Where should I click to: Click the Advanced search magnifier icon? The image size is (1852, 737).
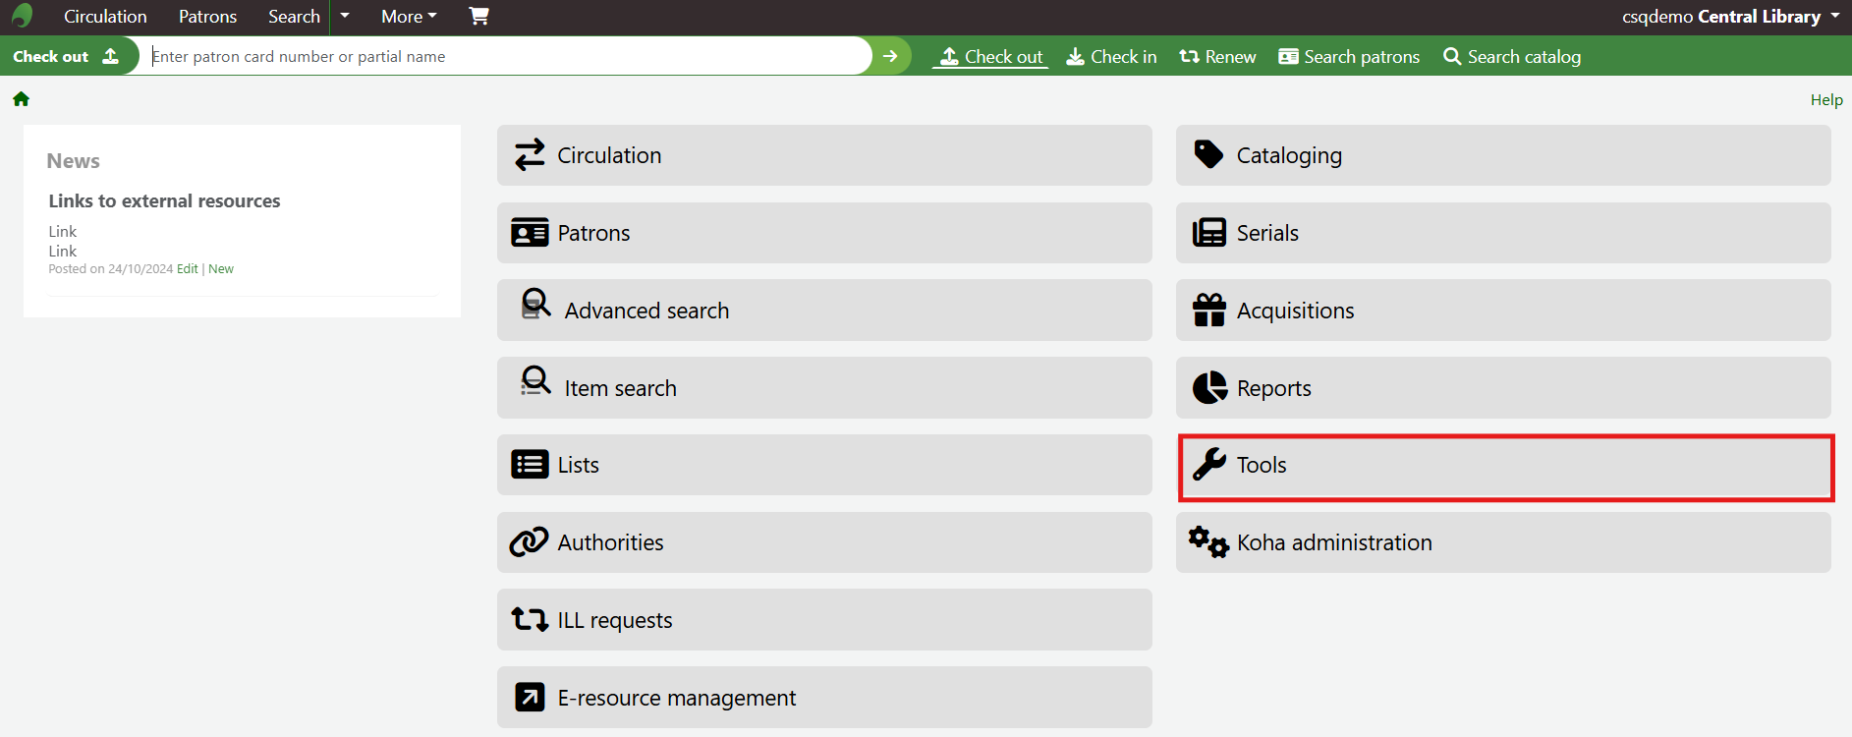coord(535,304)
